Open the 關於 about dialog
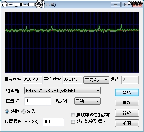 127,113
